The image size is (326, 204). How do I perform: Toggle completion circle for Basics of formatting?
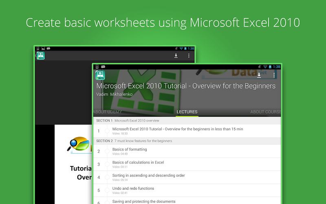click(x=107, y=151)
